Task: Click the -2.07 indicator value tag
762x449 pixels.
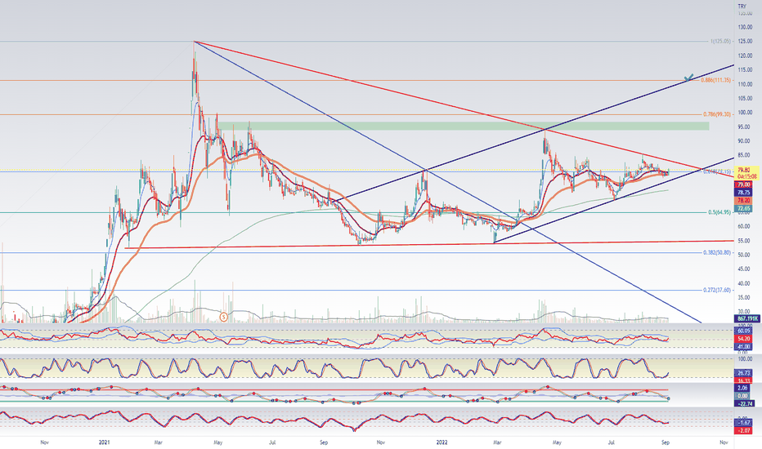Action: click(x=743, y=430)
